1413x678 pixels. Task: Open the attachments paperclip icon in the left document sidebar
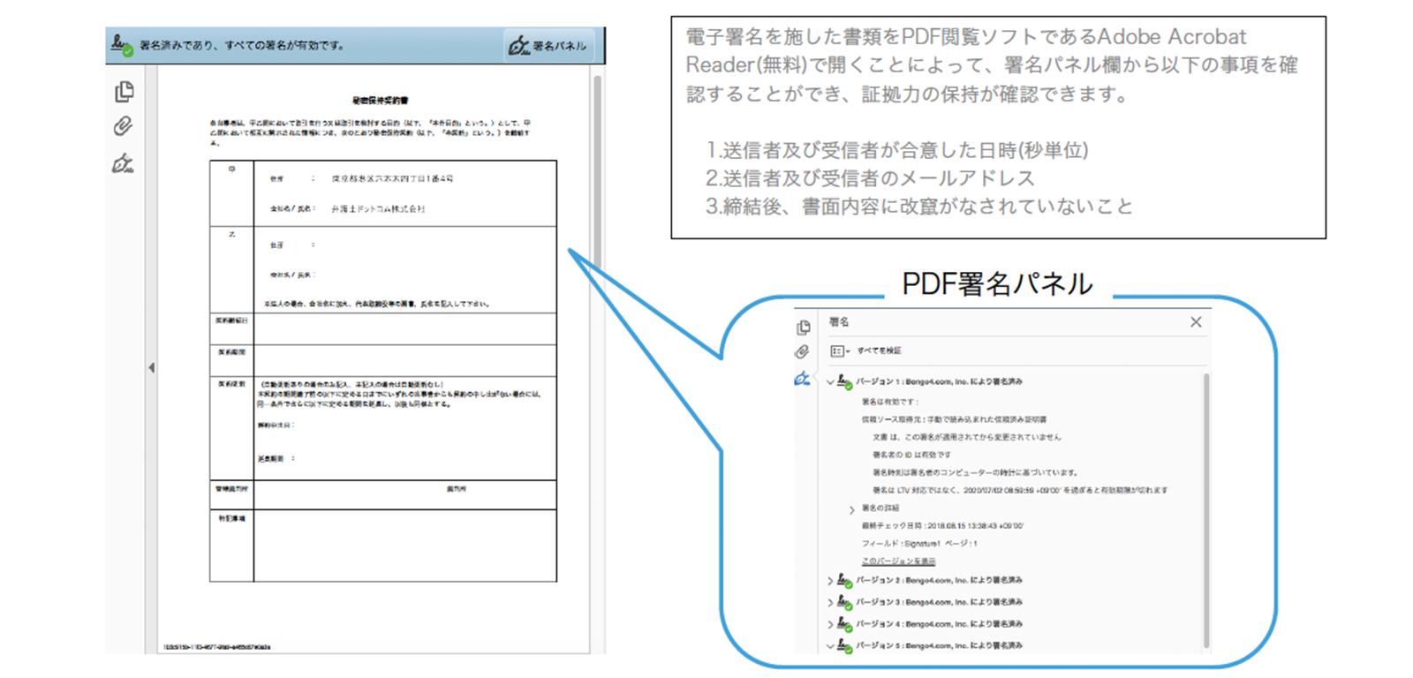click(124, 126)
